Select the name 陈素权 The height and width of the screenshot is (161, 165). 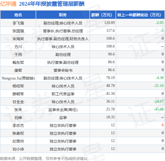point(18,133)
